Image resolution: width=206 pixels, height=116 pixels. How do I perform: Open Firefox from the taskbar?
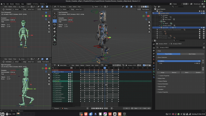click(86, 114)
